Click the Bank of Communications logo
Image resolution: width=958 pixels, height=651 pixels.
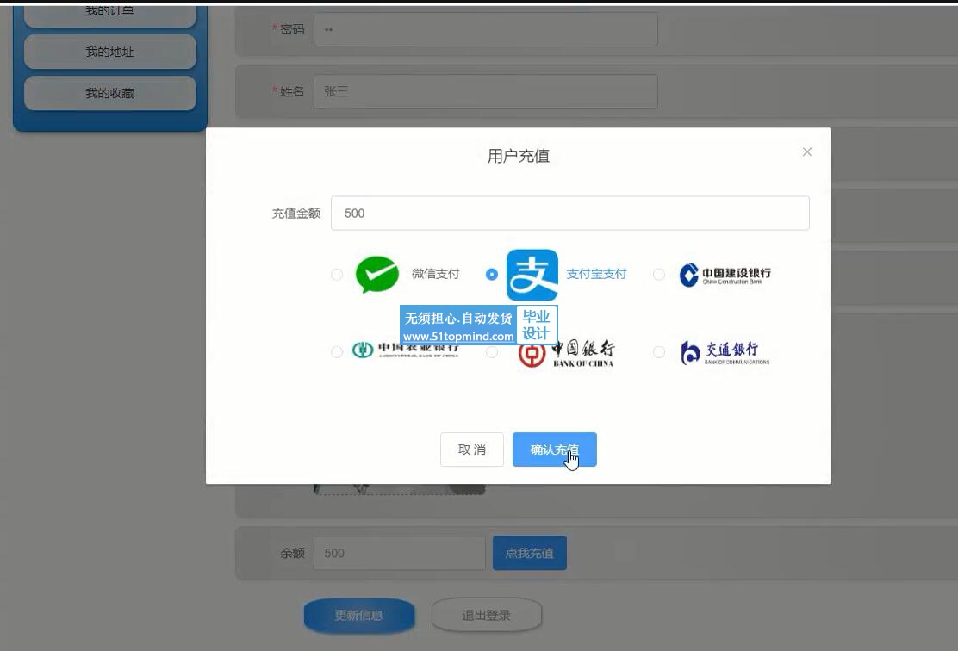tap(725, 352)
